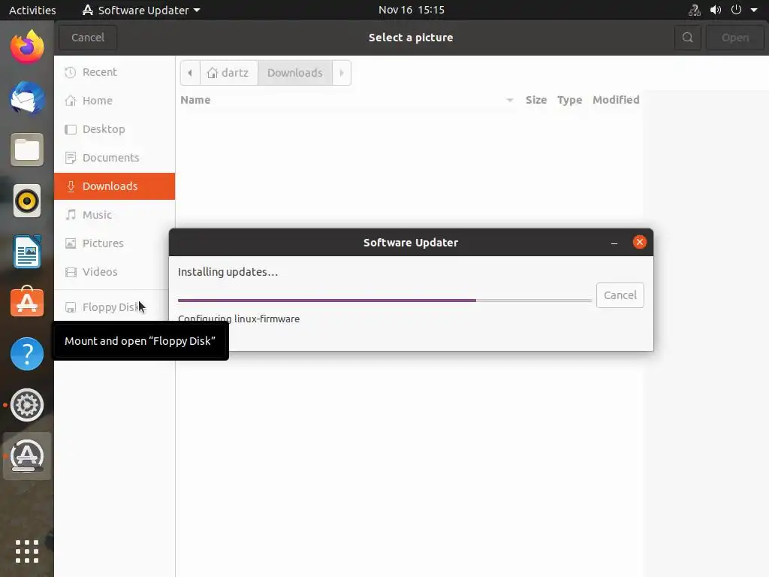Click the power icon in top bar
The width and height of the screenshot is (769, 577).
coord(736,10)
